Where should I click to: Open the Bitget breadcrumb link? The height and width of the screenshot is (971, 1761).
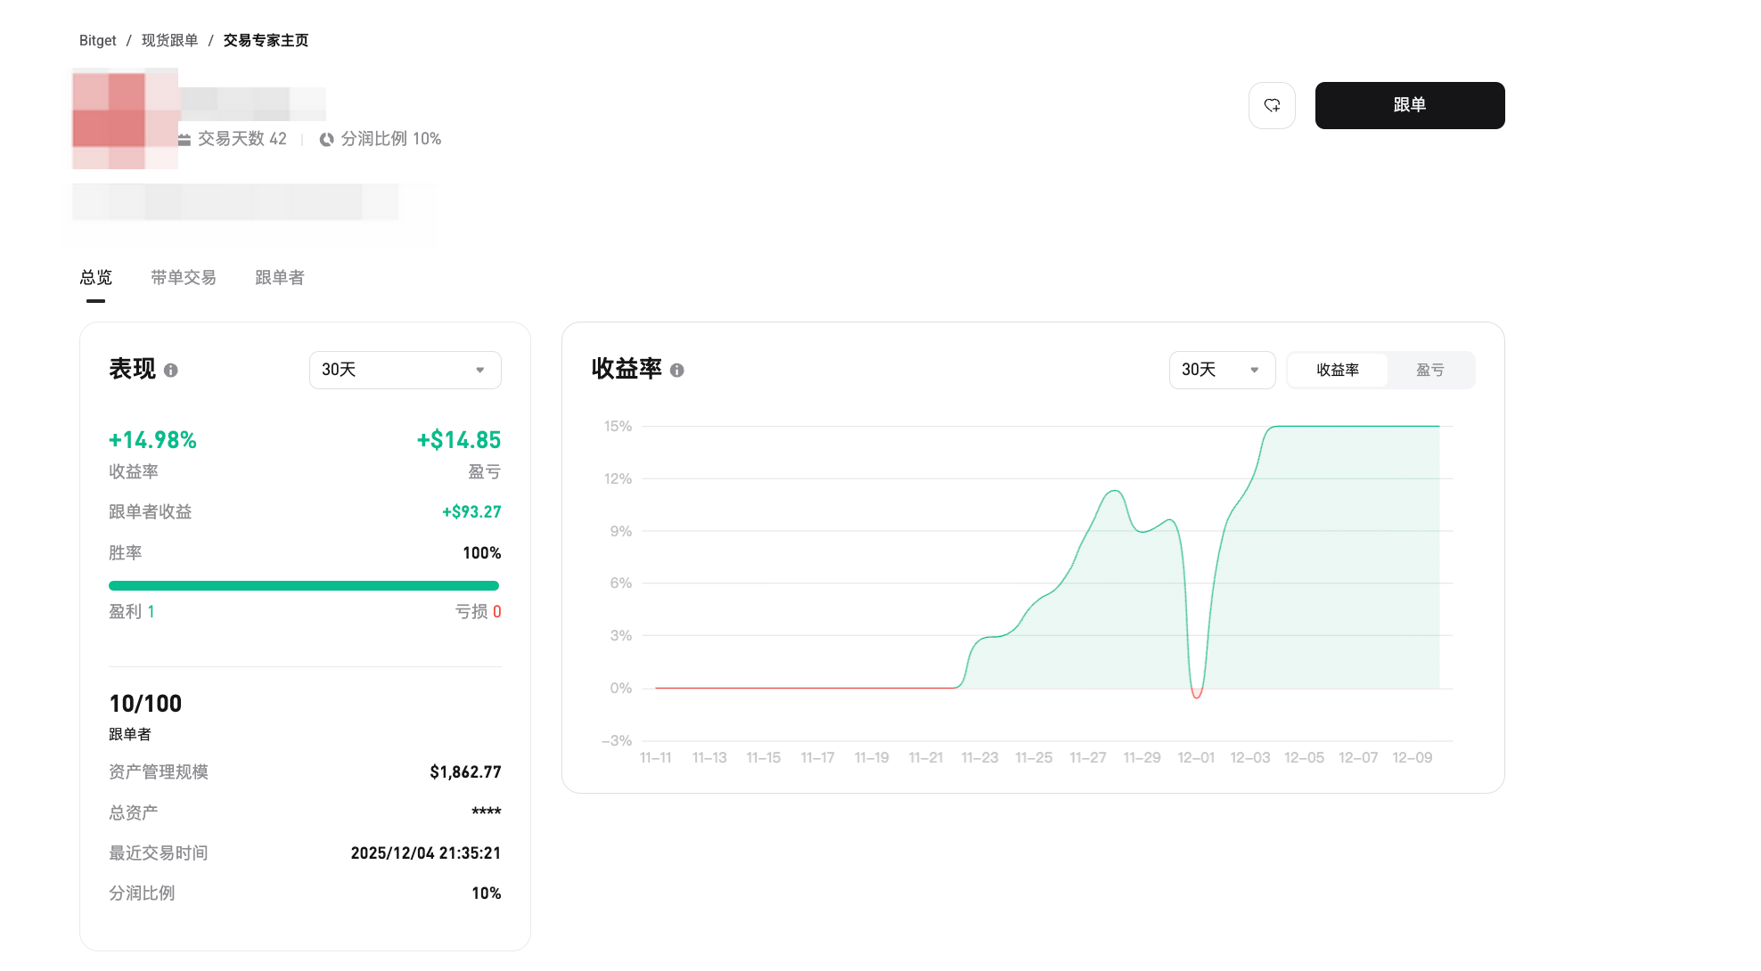point(97,40)
